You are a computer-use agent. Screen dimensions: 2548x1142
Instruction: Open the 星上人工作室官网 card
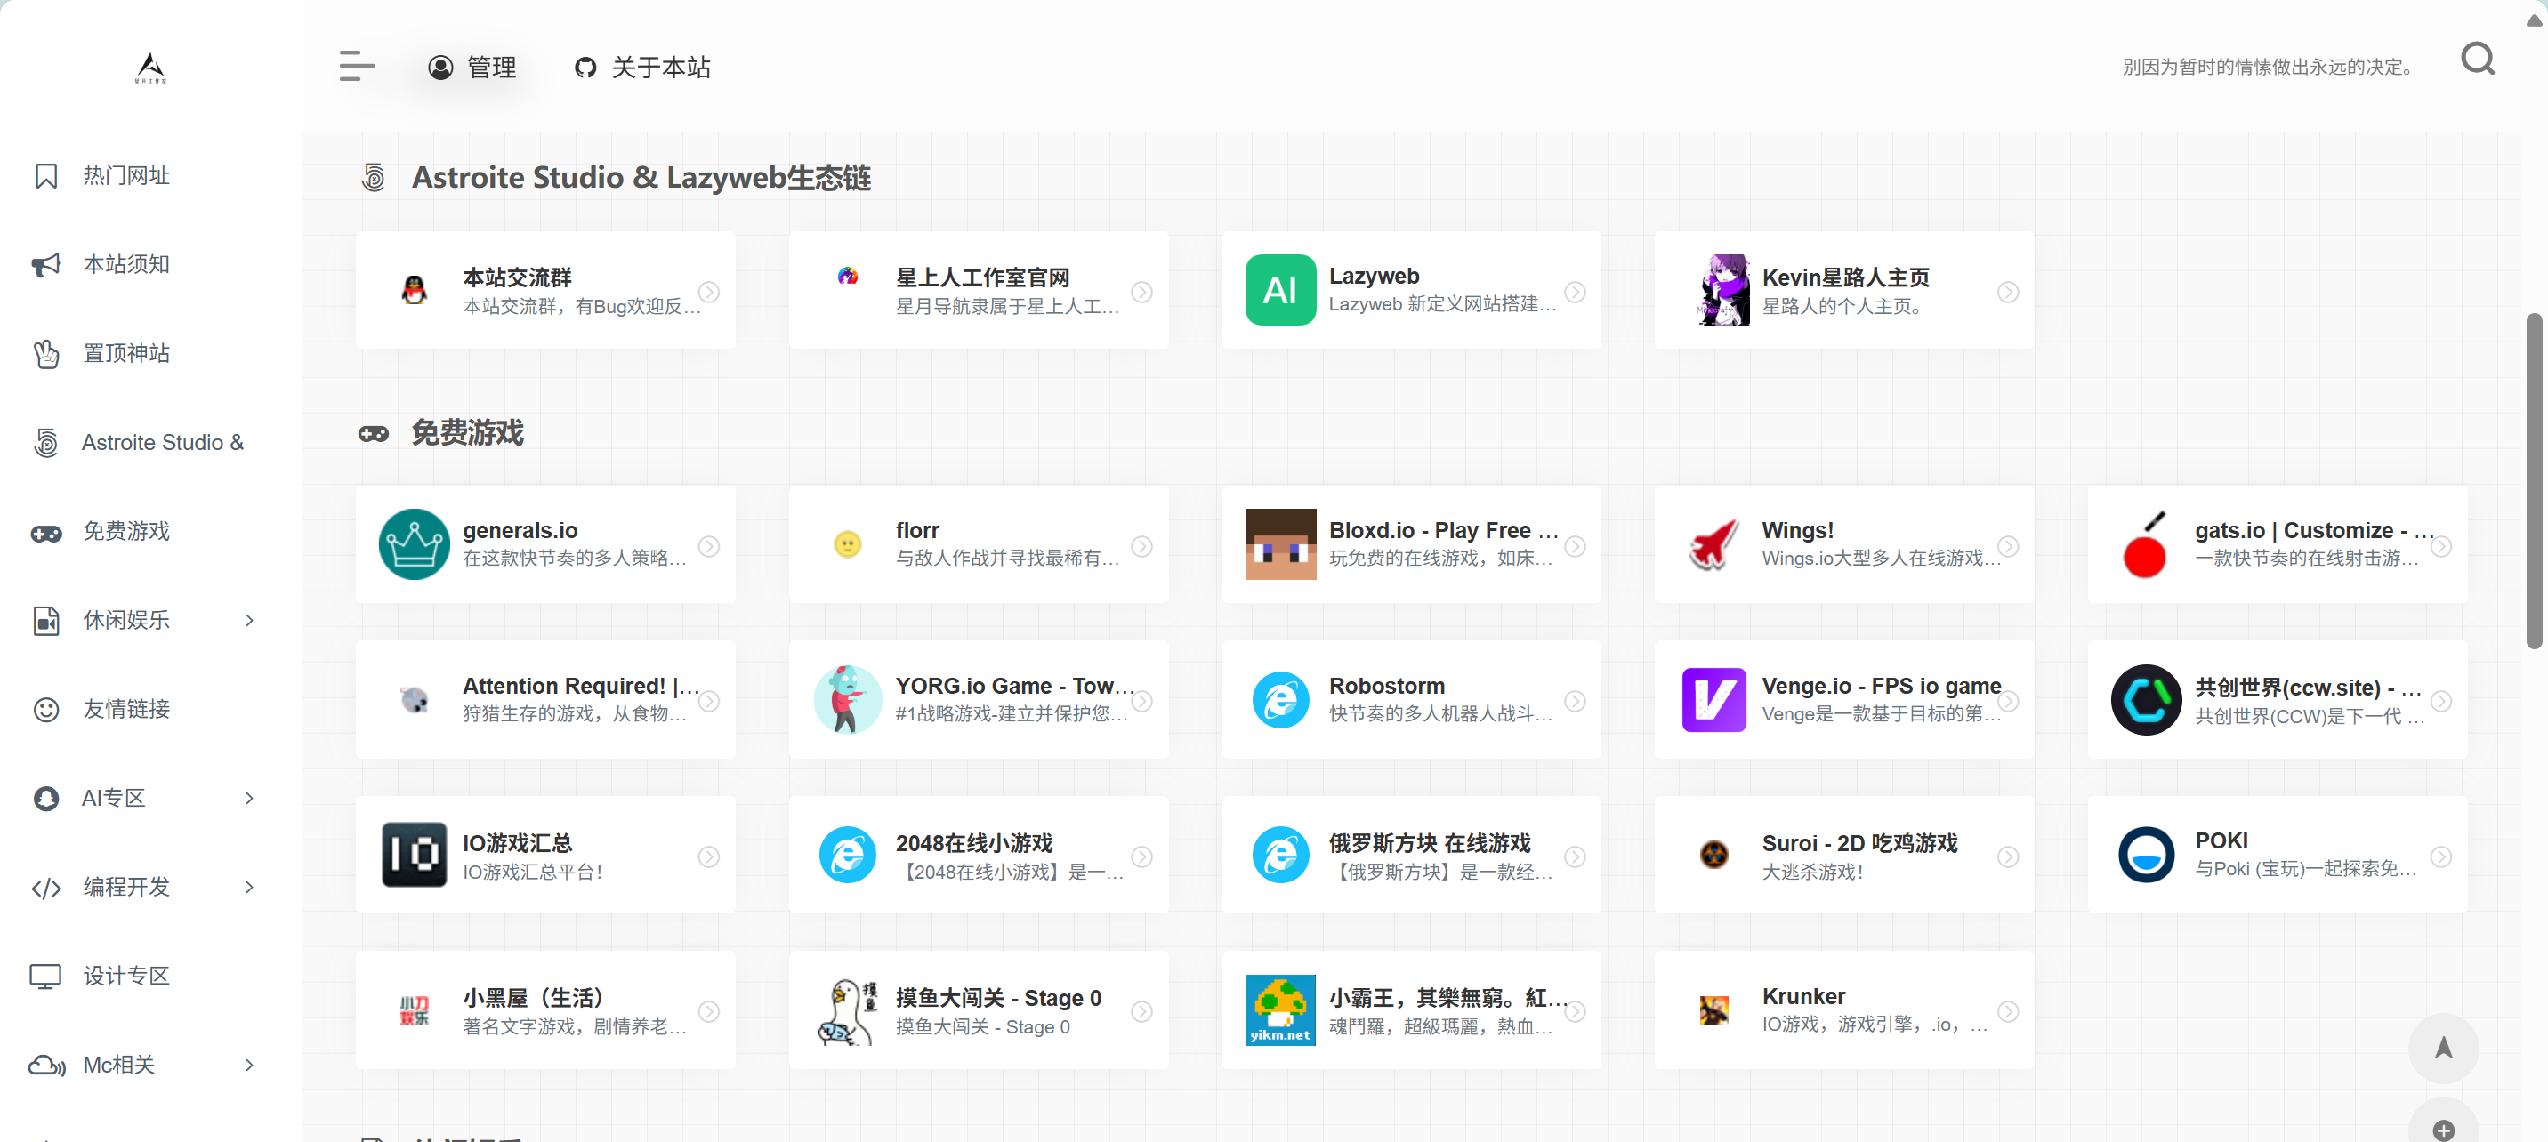[x=979, y=291]
